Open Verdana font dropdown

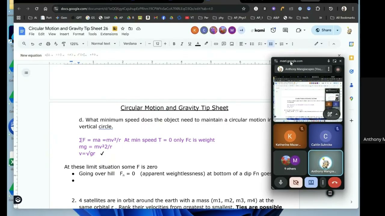pos(132,44)
